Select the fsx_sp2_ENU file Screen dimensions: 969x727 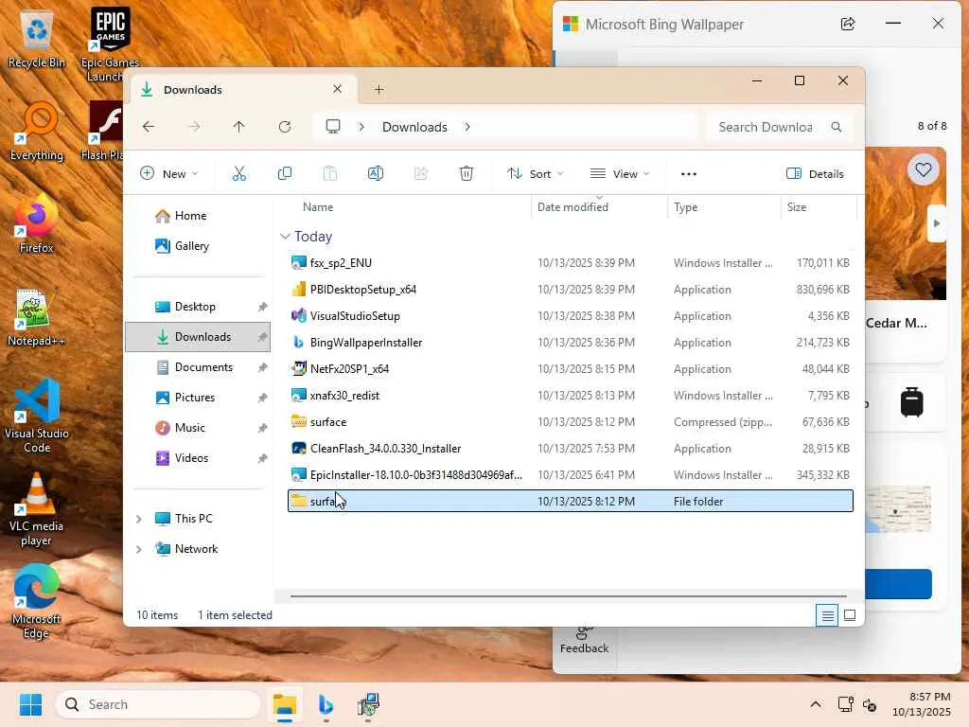pos(570,263)
